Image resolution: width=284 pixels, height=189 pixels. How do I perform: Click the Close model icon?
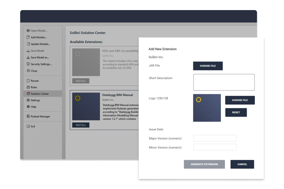coord(28,71)
